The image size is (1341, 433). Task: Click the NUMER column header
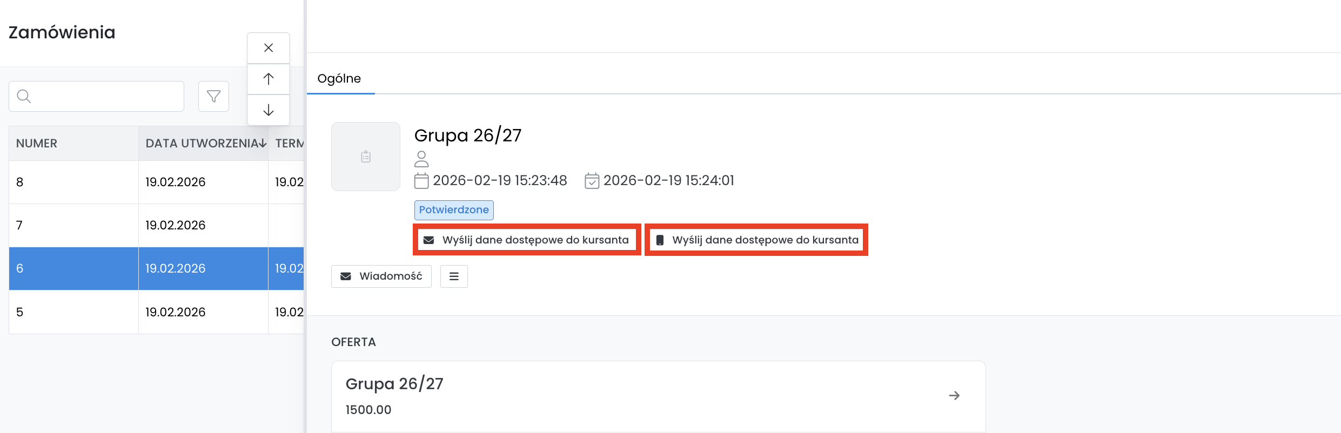point(37,144)
